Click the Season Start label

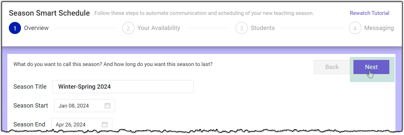click(x=31, y=106)
